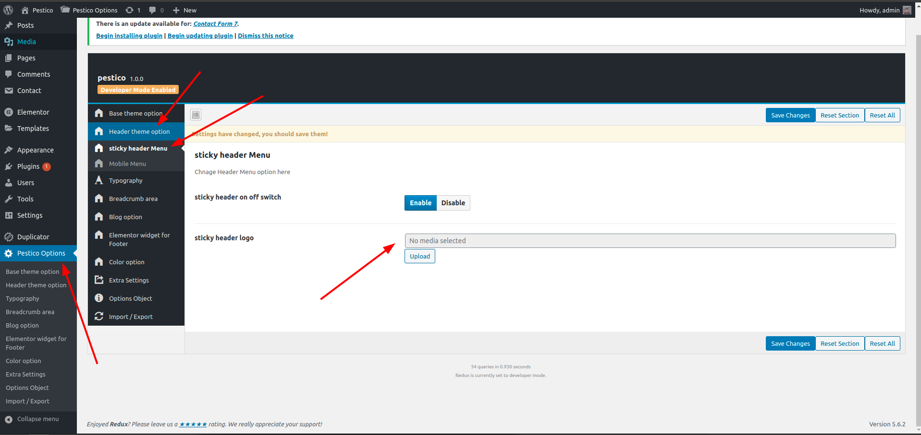Open the updates icon in admin bar

tap(130, 10)
